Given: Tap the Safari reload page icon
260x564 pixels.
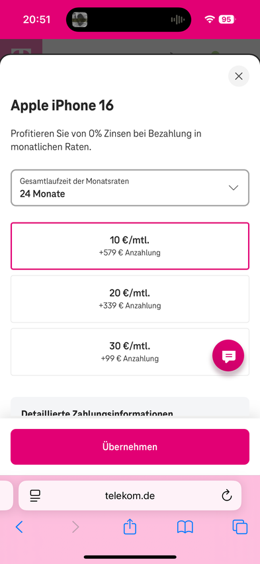Looking at the screenshot, I should coord(226,496).
